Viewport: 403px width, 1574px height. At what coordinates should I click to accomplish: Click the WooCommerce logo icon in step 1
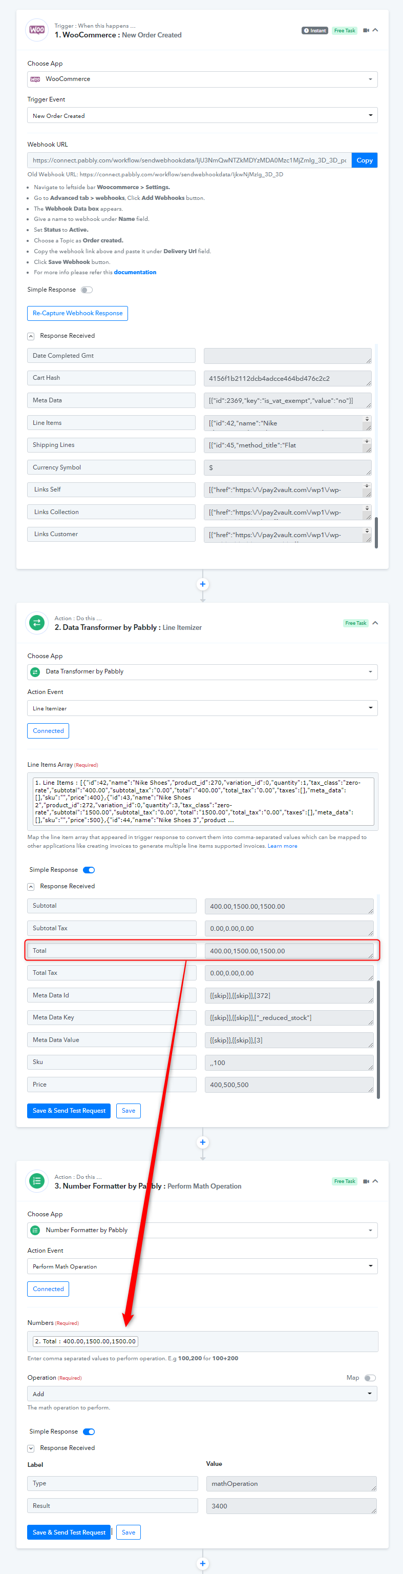click(x=37, y=30)
